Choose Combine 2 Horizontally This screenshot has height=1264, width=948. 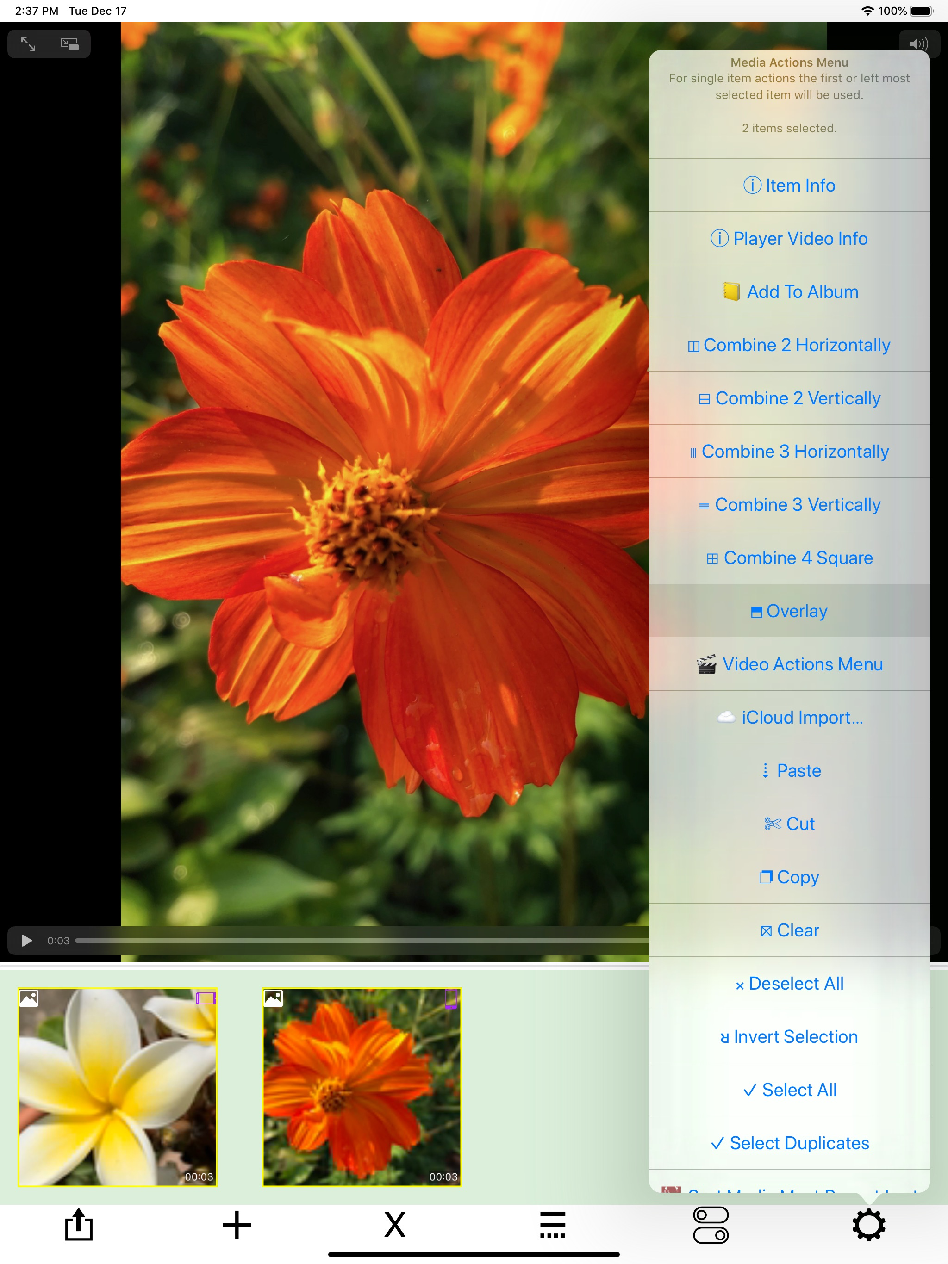coord(789,345)
